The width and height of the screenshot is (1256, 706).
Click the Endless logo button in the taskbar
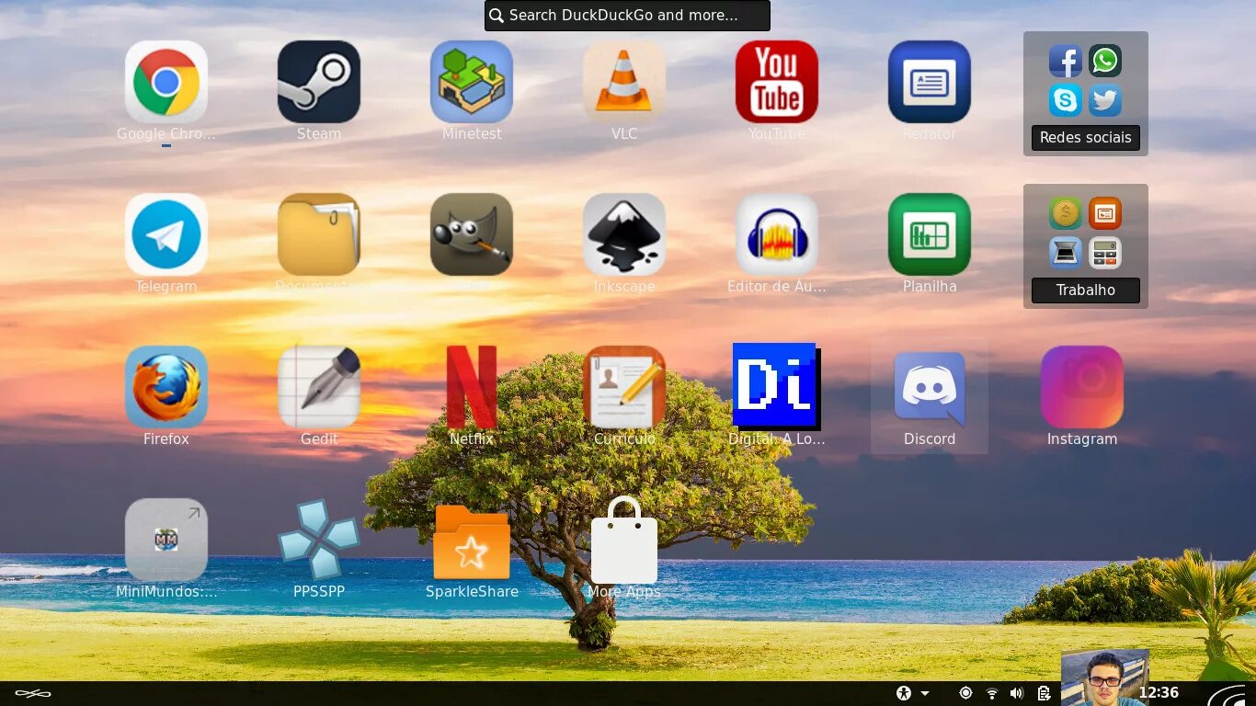(x=33, y=693)
